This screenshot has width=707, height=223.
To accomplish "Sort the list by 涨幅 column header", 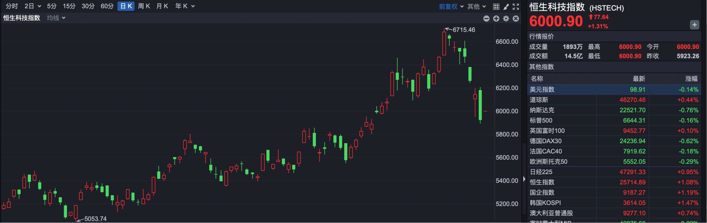I will [691, 79].
